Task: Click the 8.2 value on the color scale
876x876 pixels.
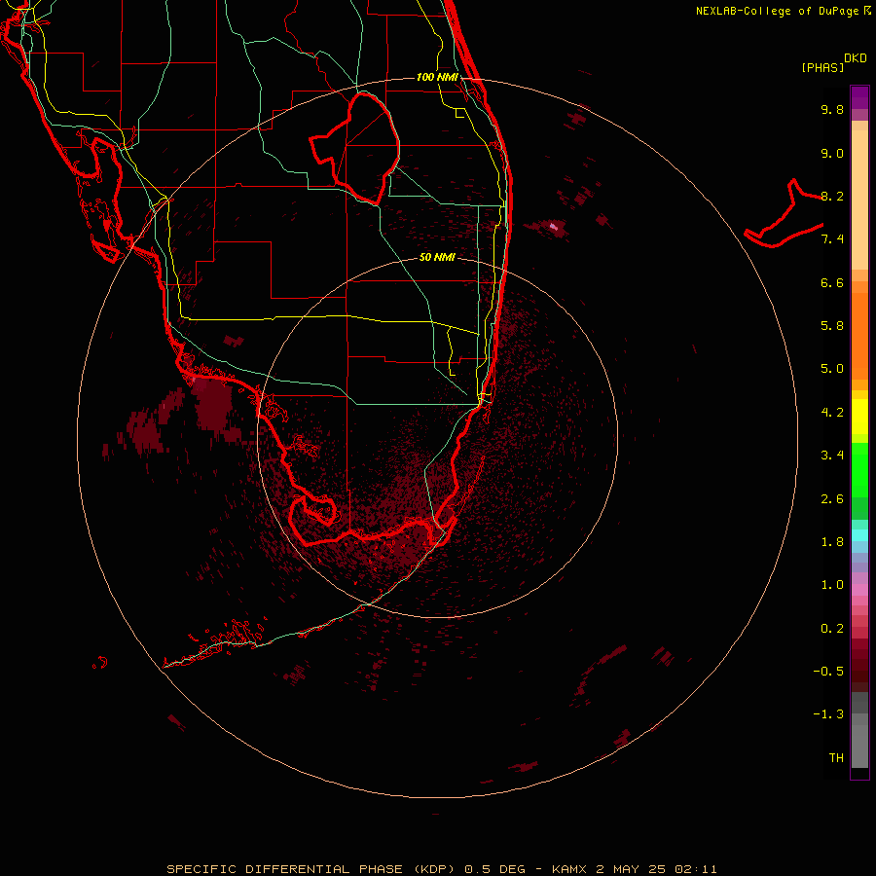Action: [832, 197]
